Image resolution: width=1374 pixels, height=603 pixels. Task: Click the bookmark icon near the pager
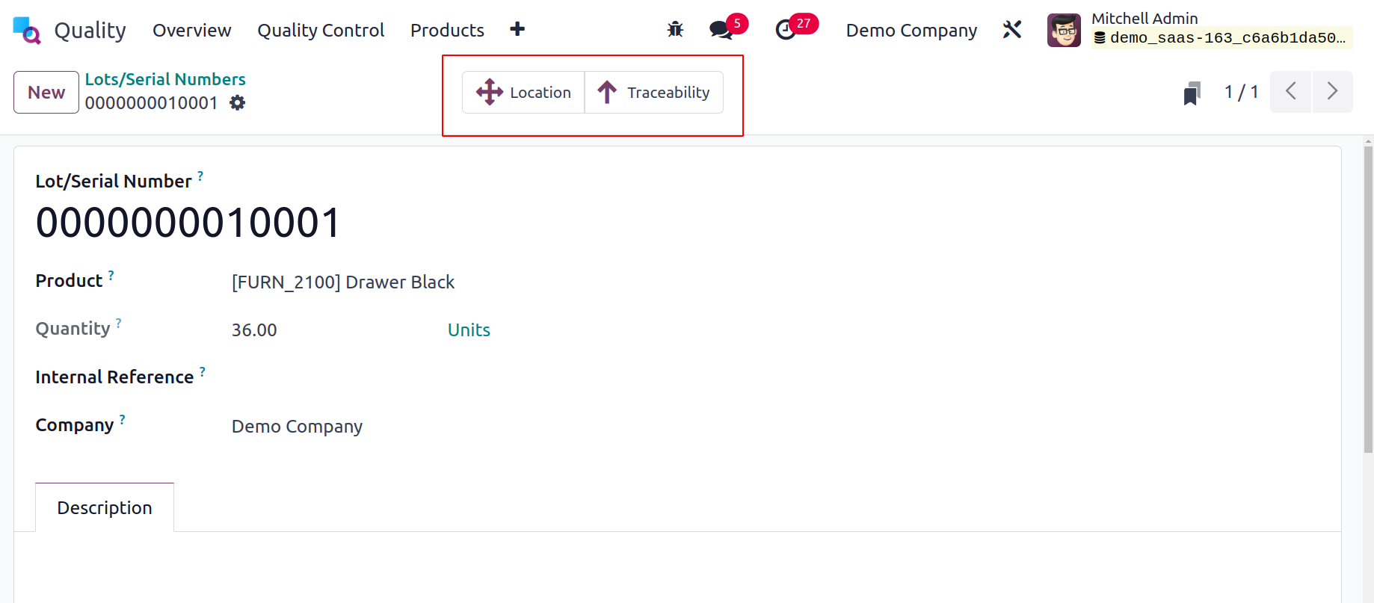[x=1192, y=93]
